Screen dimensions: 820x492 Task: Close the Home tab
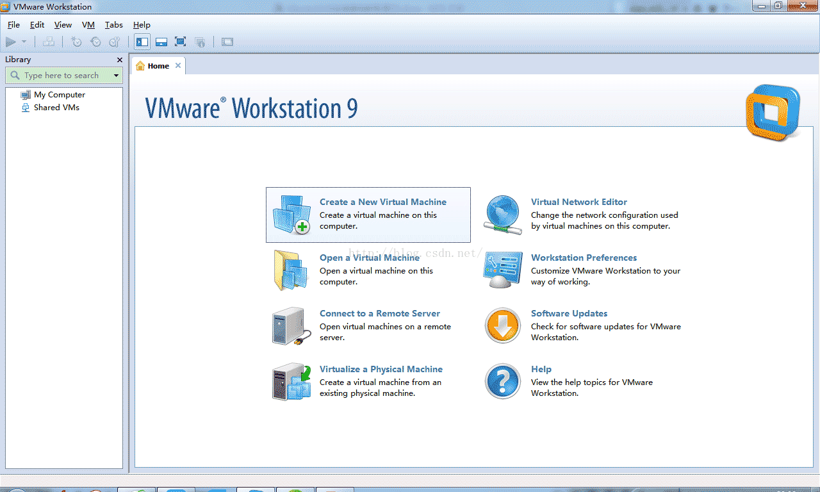178,65
